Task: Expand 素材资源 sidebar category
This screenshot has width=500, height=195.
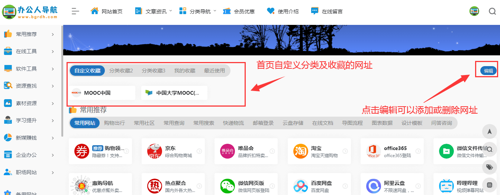Action: 29,103
